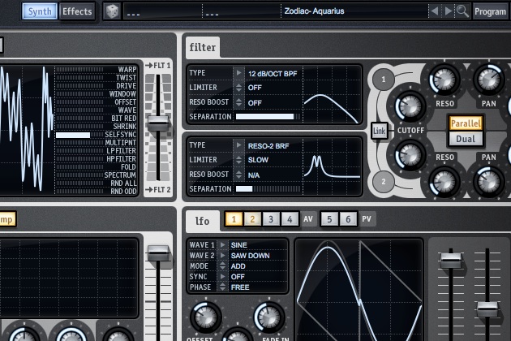Click filter 1 RESO knob
This screenshot has height=341, width=511.
[444, 80]
